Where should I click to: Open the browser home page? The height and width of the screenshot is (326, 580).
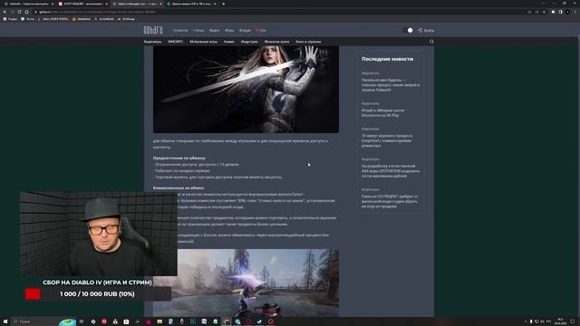tap(26, 12)
